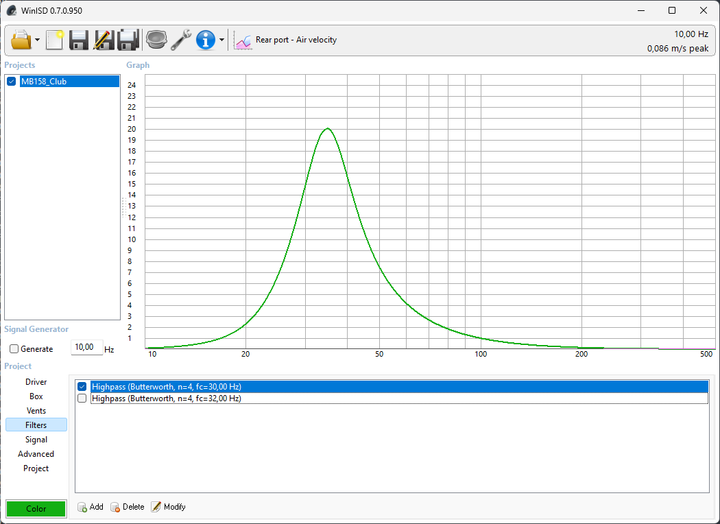Select the MB158_Club project row
The height and width of the screenshot is (524, 720).
[x=69, y=82]
